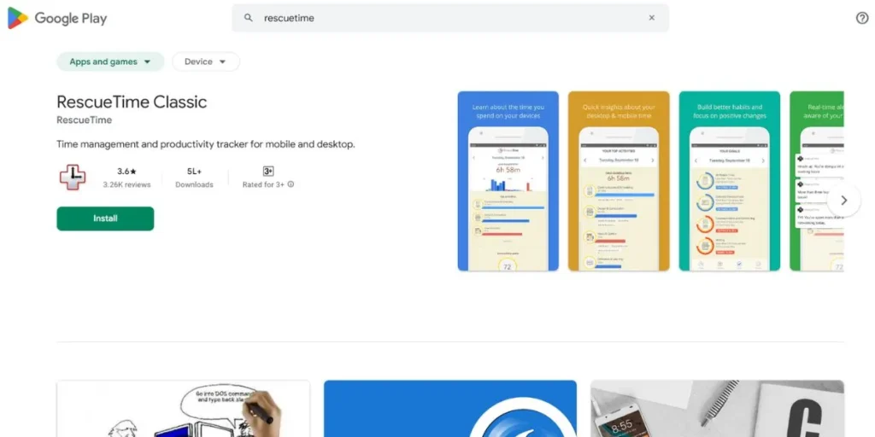Viewport: 875px width, 437px height.
Task: Click the info icon next to Rated for 3+
Action: click(291, 184)
